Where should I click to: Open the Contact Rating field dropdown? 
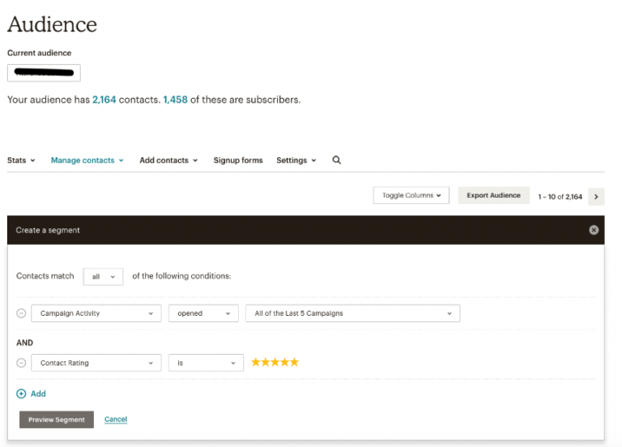[x=96, y=364]
